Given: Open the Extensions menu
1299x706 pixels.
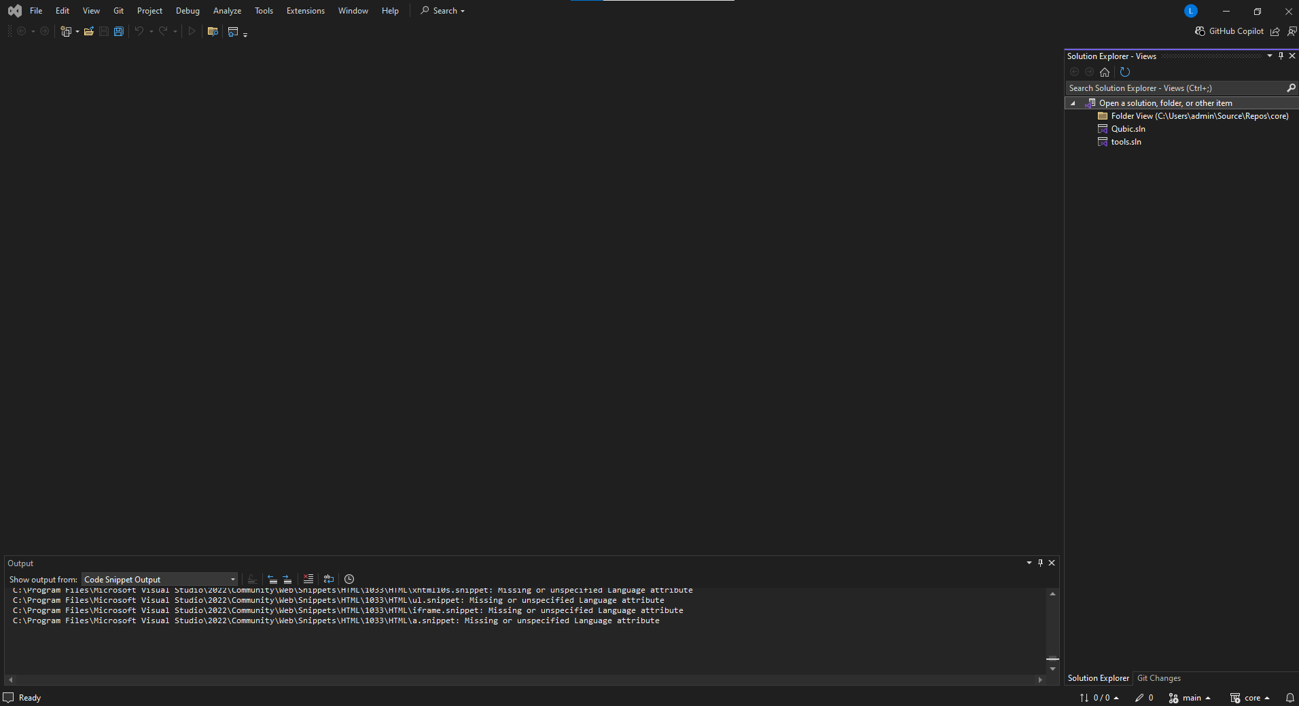Looking at the screenshot, I should (305, 11).
